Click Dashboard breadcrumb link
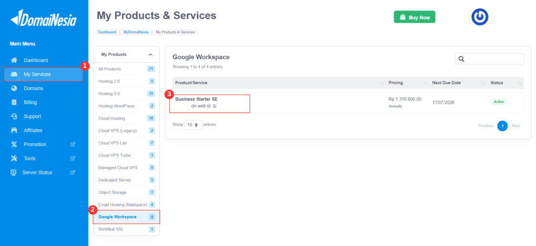536x246 pixels. tap(107, 32)
